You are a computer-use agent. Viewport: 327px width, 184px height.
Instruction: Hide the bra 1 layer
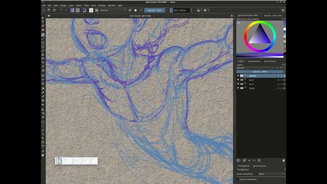(x=238, y=84)
